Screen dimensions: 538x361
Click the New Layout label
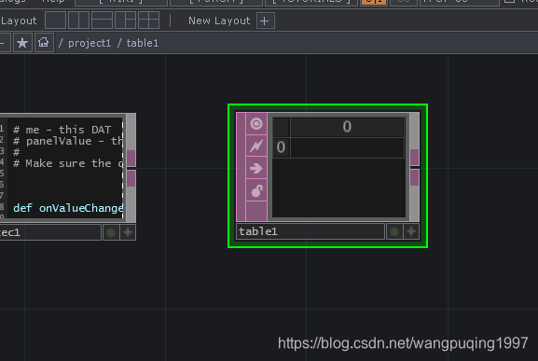(219, 21)
